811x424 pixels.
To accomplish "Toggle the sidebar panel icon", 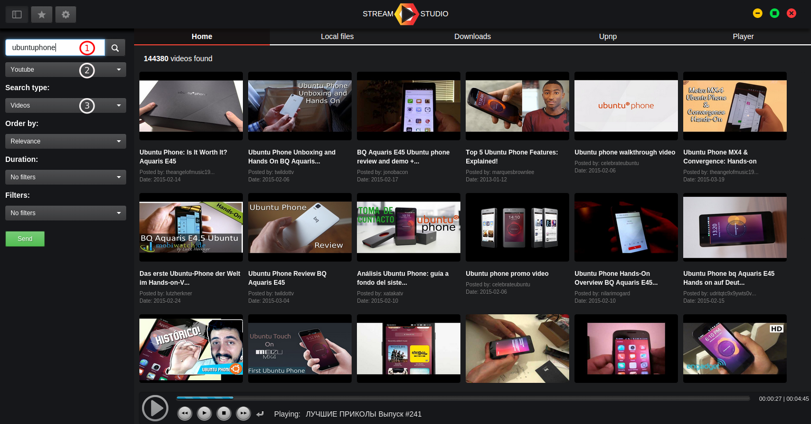I will coord(17,14).
